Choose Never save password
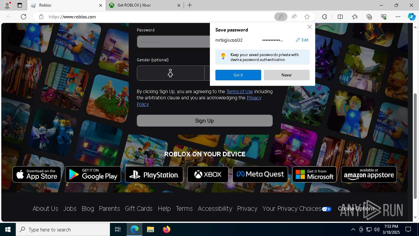 click(x=286, y=75)
